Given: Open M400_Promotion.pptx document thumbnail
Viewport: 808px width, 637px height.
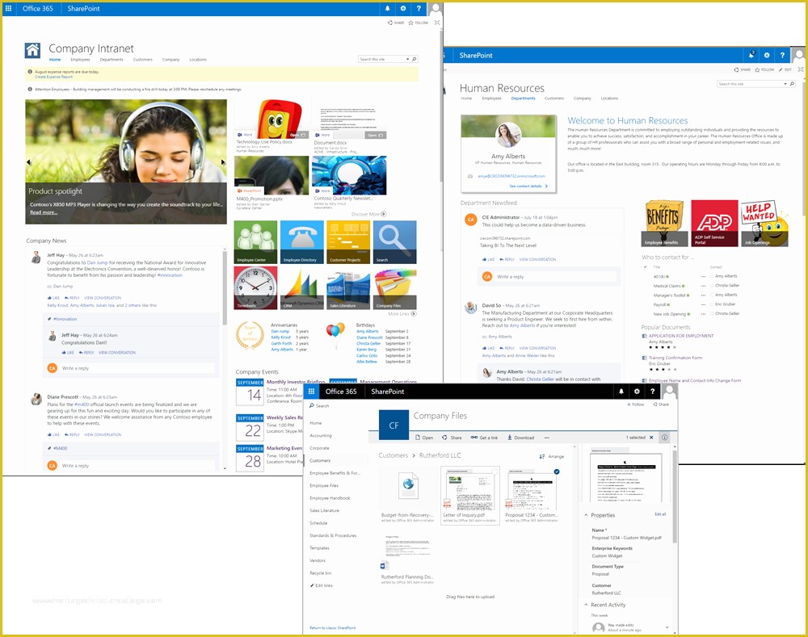Looking at the screenshot, I should pos(271,176).
